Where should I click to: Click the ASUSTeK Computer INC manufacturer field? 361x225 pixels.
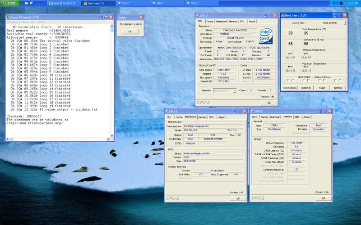[213, 126]
